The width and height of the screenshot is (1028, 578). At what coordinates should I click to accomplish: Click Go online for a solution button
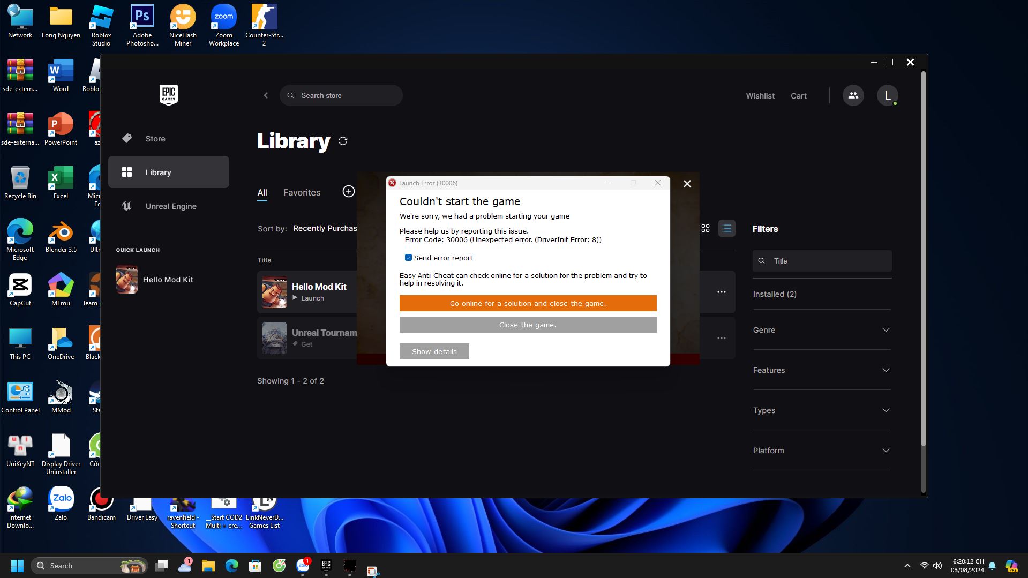pyautogui.click(x=528, y=303)
